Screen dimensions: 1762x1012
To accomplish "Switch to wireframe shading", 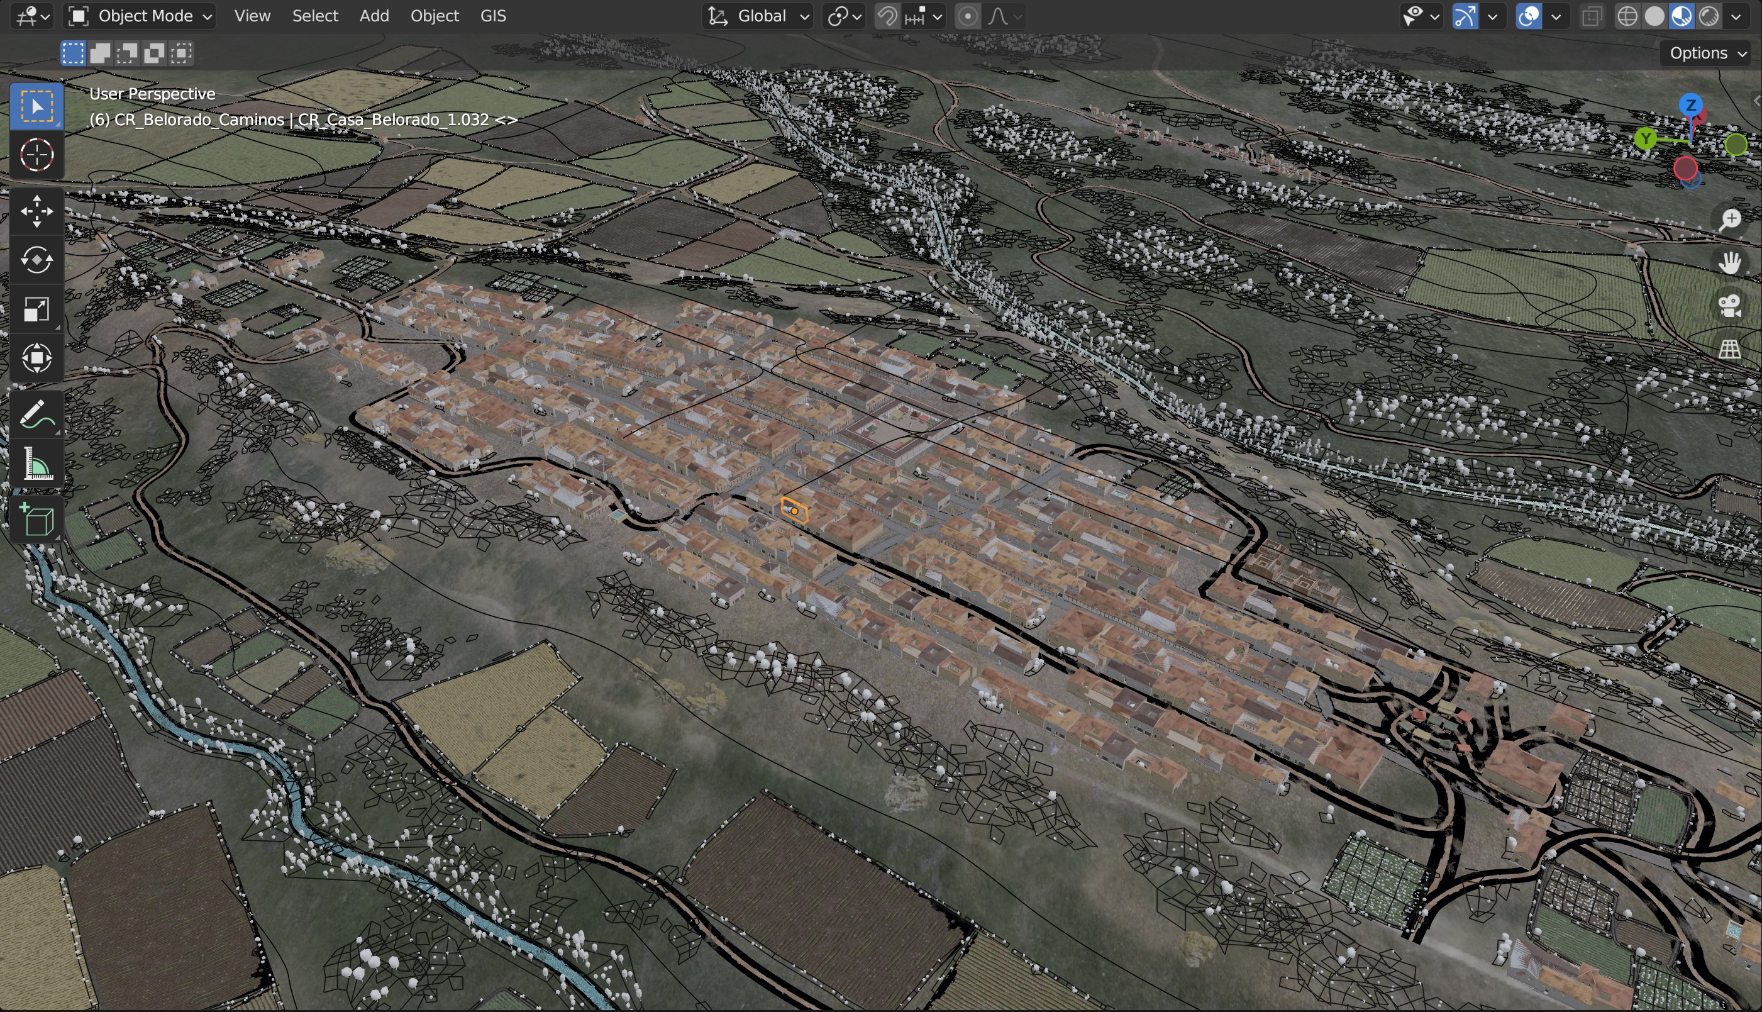I will (1627, 16).
